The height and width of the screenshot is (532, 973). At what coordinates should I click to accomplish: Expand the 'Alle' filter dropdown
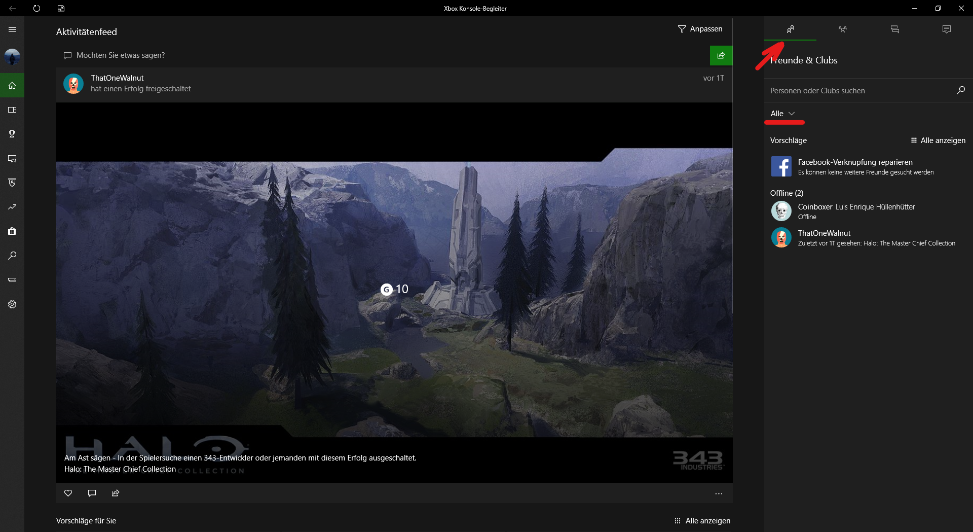coord(783,114)
